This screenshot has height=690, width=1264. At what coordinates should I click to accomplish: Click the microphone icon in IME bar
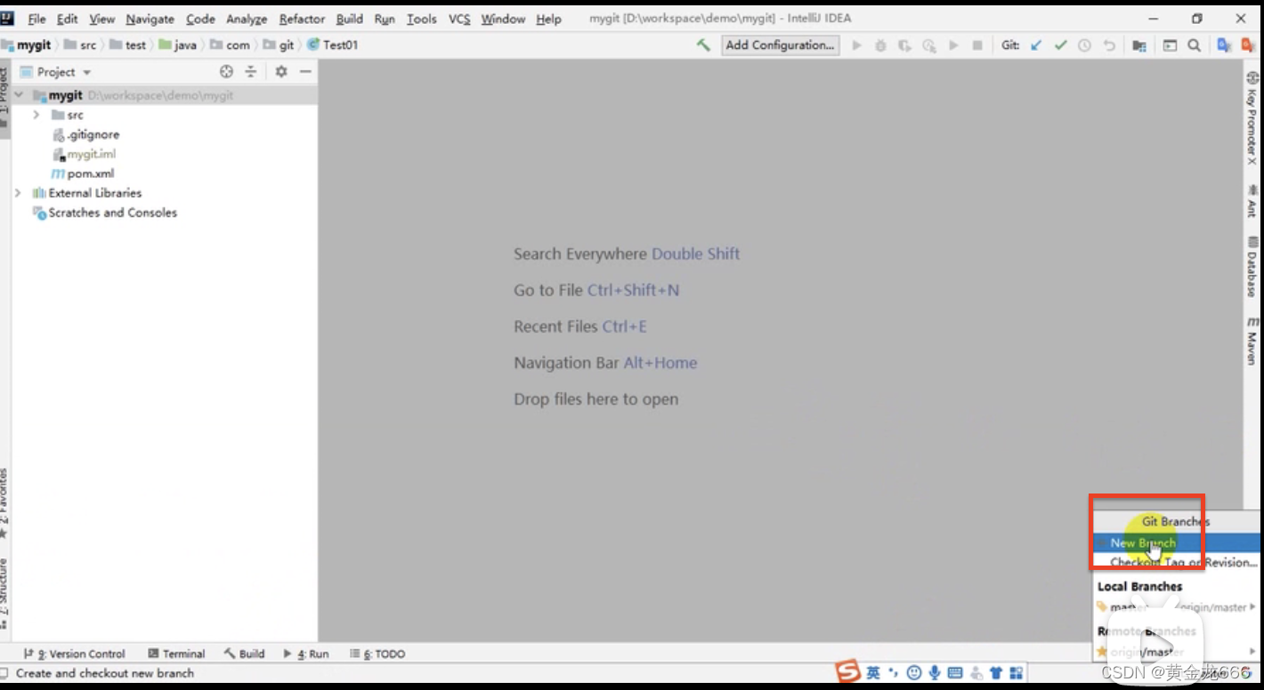[x=935, y=673]
